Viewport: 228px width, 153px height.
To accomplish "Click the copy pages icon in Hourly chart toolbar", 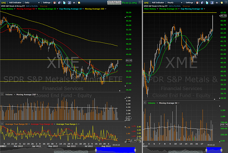I will coord(202,3).
